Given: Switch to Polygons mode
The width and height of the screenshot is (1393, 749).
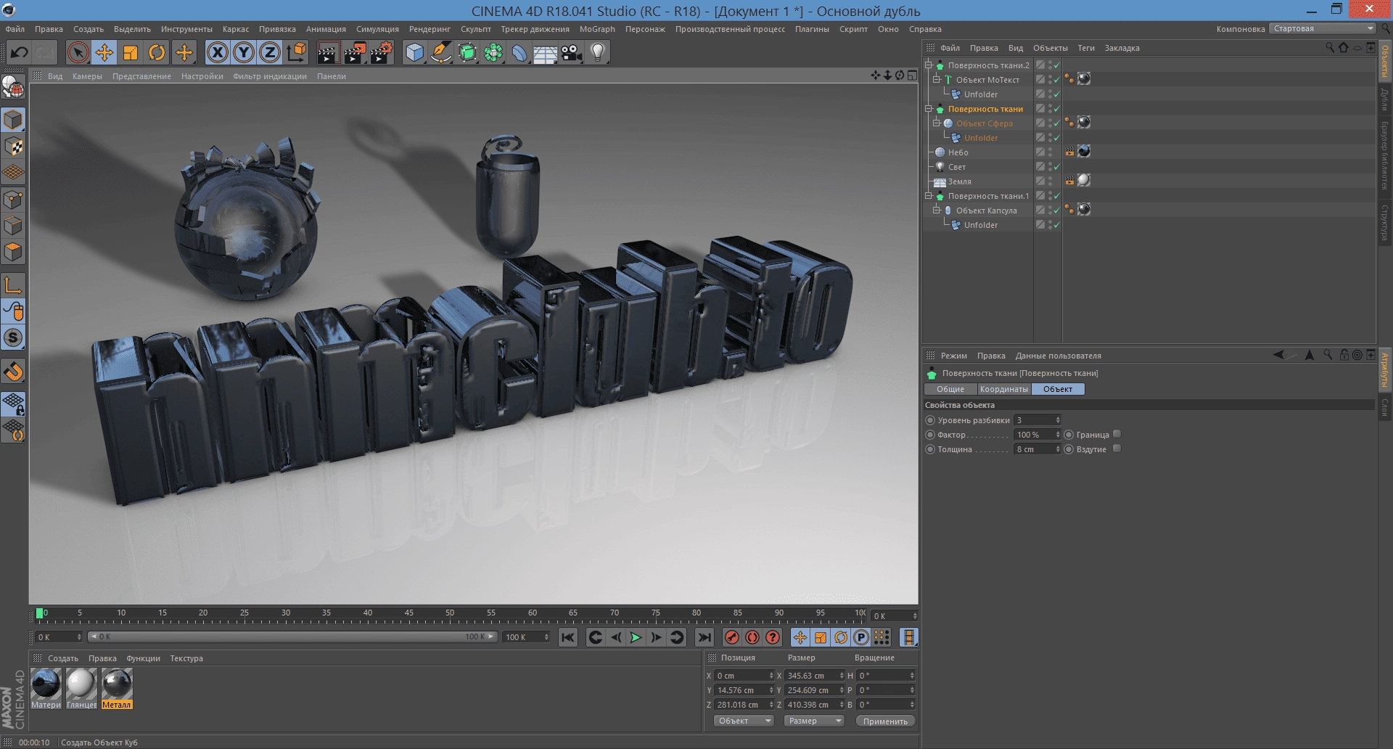Looking at the screenshot, I should [x=13, y=252].
